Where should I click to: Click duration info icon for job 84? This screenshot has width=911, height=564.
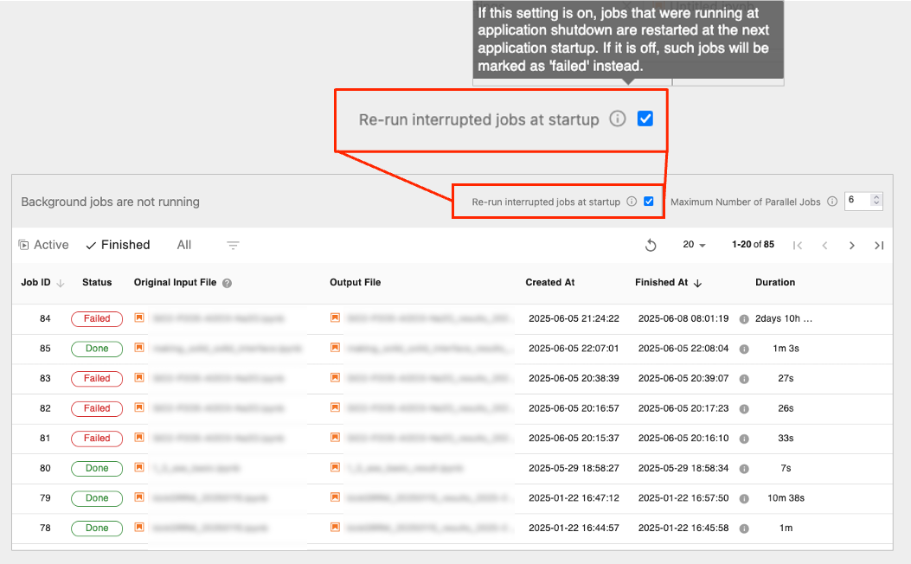tap(743, 319)
